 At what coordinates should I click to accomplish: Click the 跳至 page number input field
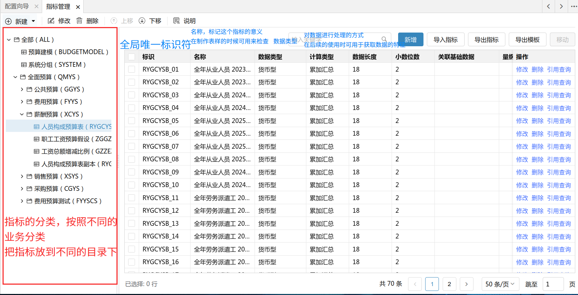pyautogui.click(x=553, y=284)
